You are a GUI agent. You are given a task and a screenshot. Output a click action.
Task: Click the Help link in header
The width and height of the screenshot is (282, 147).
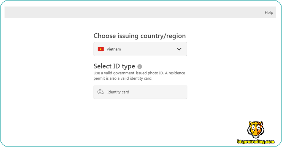pos(269,13)
